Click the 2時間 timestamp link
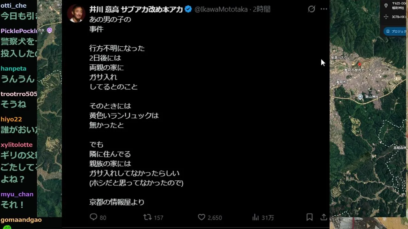Viewport: 408px width, 229px height. pyautogui.click(x=261, y=9)
